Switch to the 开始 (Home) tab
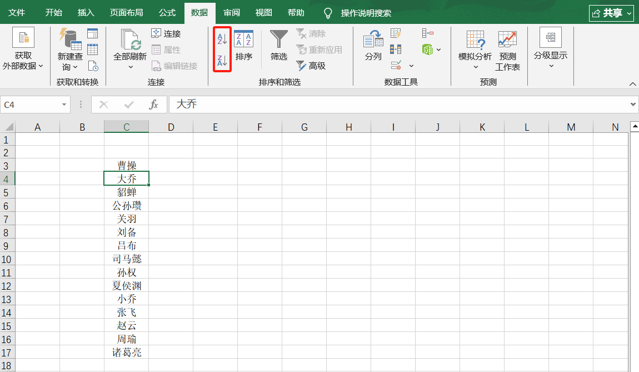Viewport: 639px width, 372px height. 53,12
